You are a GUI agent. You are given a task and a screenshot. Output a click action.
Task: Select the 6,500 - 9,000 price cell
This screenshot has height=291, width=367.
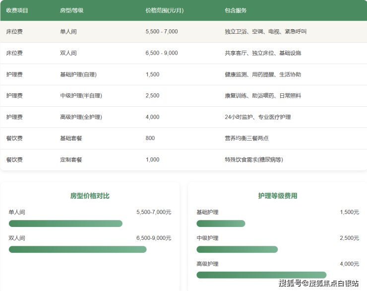click(x=162, y=53)
